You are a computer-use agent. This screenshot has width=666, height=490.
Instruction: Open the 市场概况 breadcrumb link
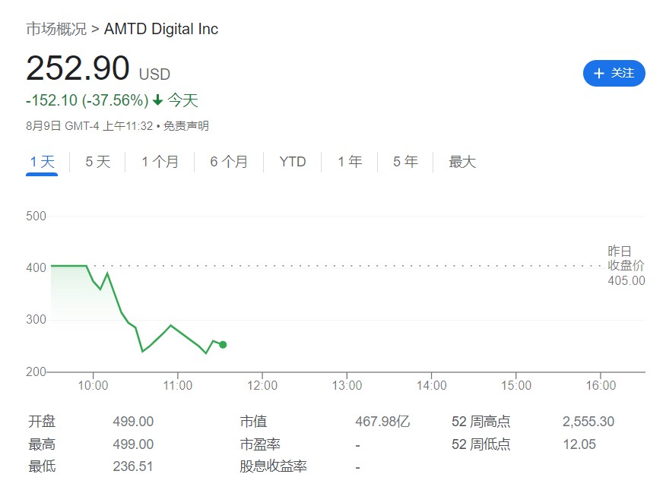click(56, 29)
